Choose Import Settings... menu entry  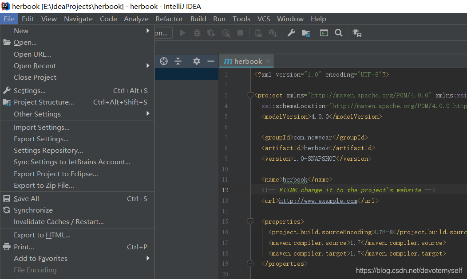pos(77,128)
